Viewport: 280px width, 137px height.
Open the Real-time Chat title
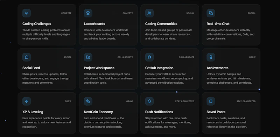pyautogui.click(x=218, y=24)
